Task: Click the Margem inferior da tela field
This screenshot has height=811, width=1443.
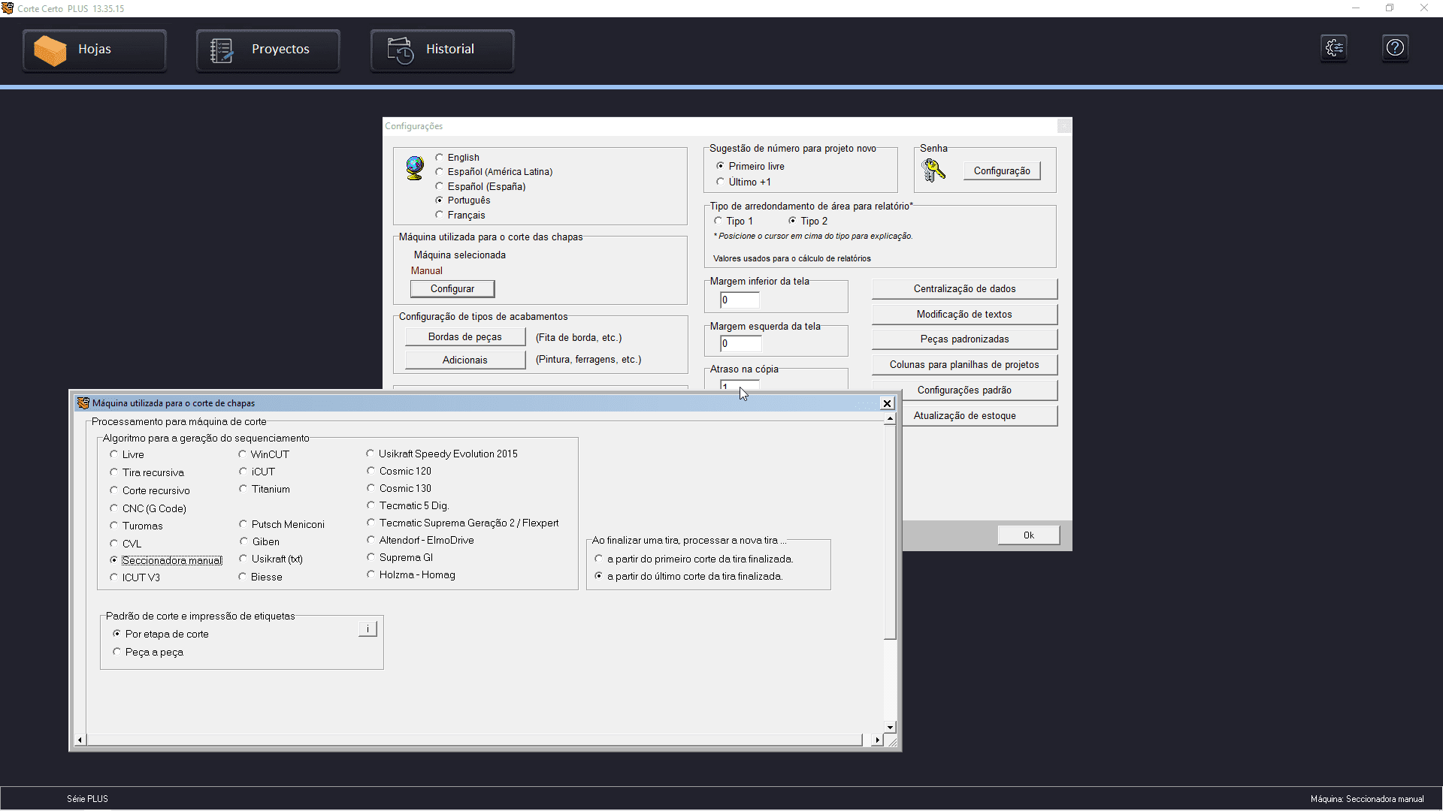Action: pos(740,300)
